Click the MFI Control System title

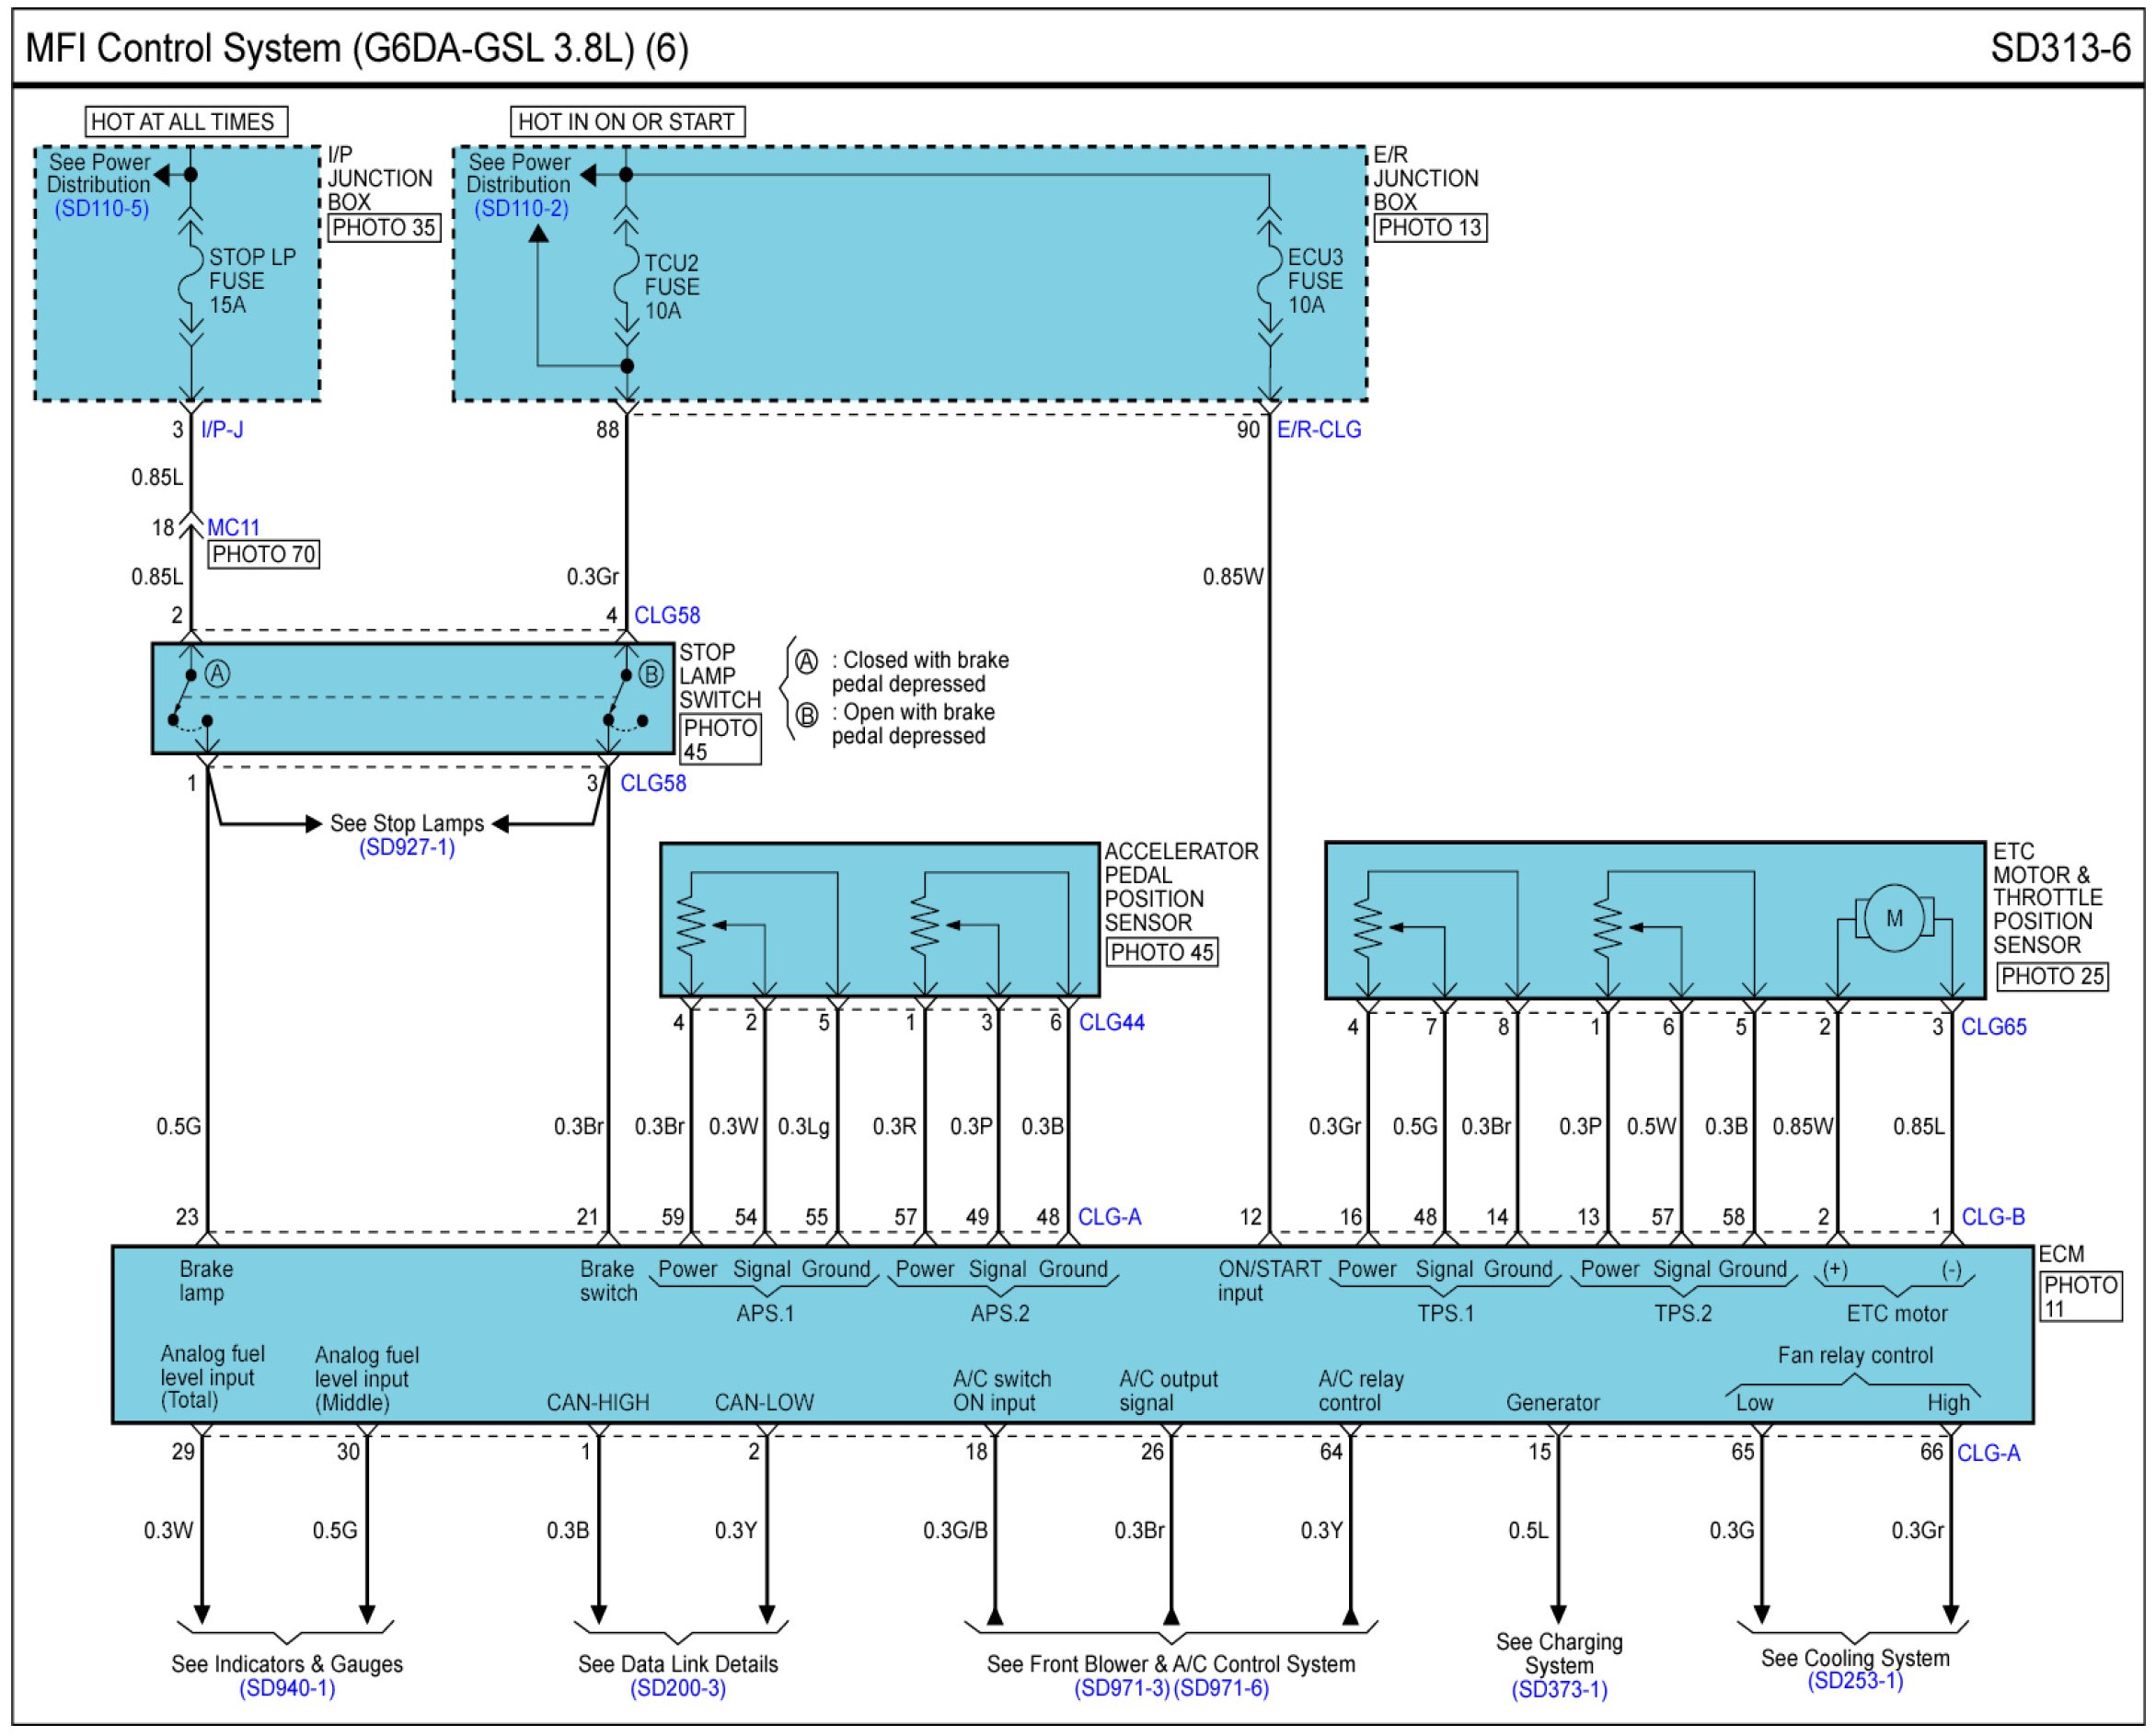point(357,48)
